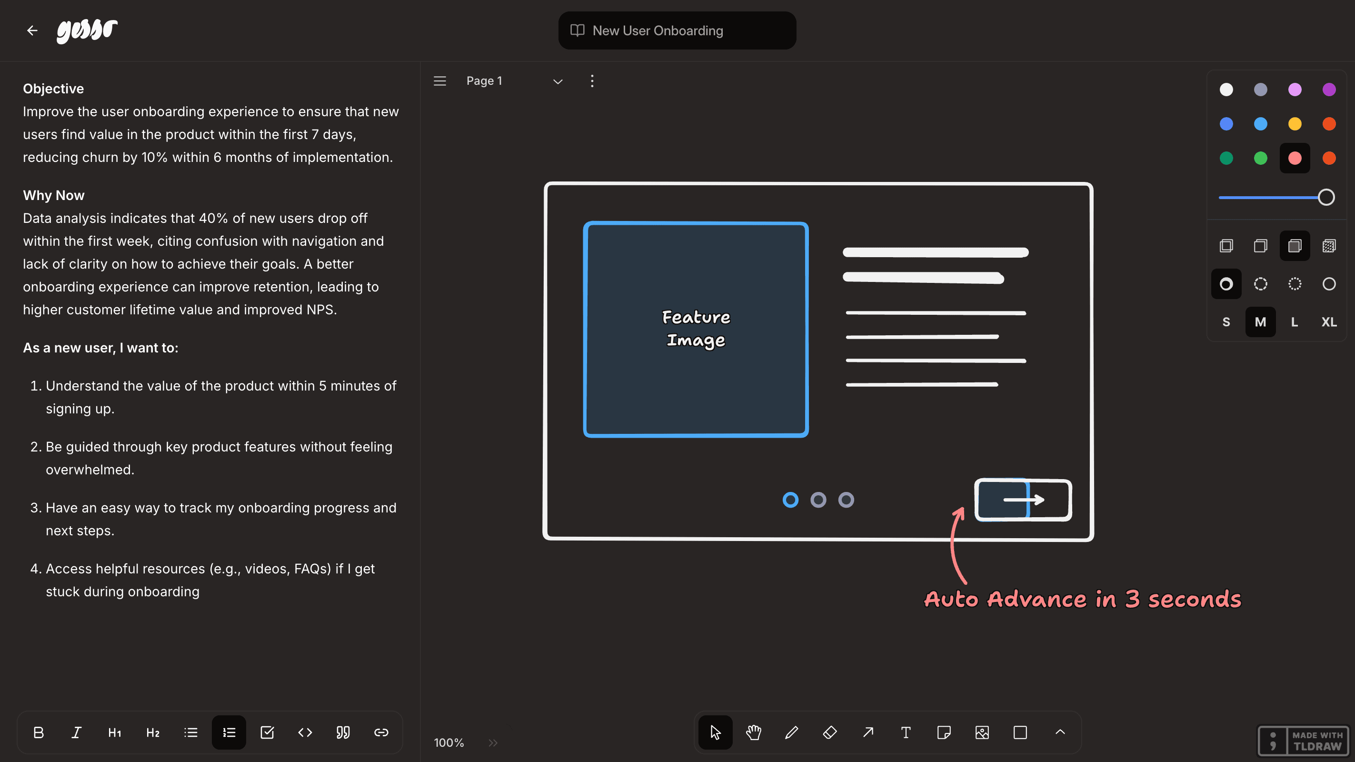1355x762 pixels.
Task: Toggle bold formatting
Action: click(x=39, y=732)
